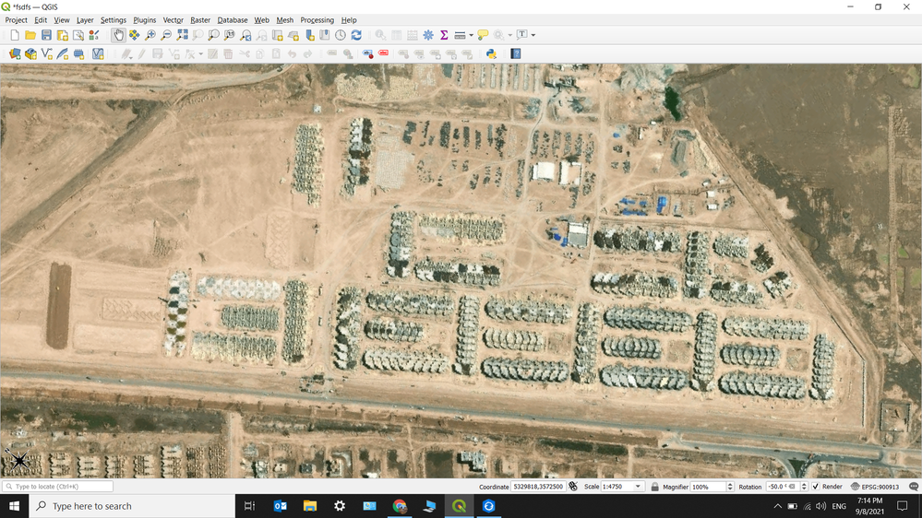Open the Measure tool dropdown arrow
The image size is (922, 518).
coord(471,35)
